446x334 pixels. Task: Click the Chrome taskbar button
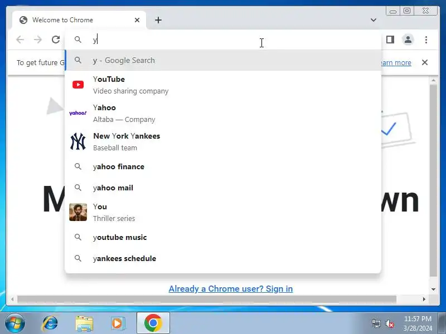click(x=153, y=323)
